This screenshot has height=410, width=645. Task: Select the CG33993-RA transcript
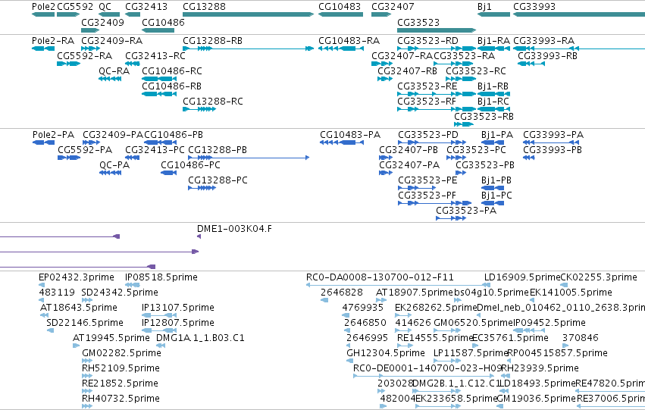tap(579, 49)
